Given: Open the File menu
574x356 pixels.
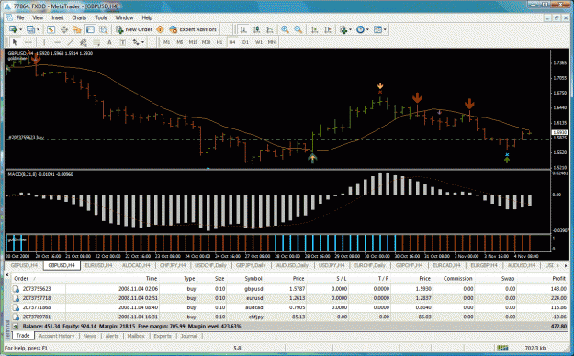Looking at the screenshot, I should 20,17.
